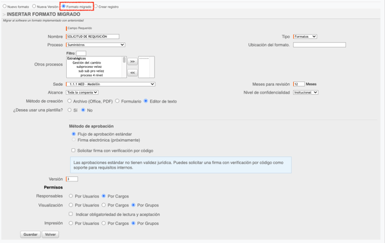Click the Nombre input field
This screenshot has width=385, height=243.
click(92, 37)
